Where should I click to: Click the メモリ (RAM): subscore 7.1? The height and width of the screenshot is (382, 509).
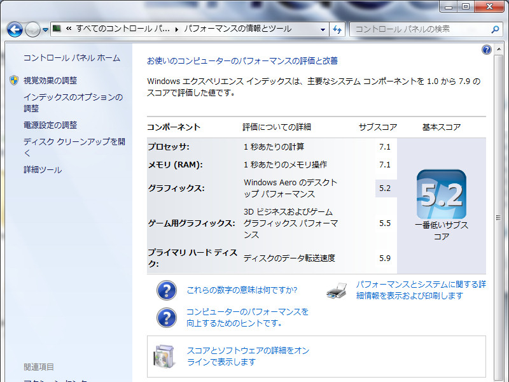pyautogui.click(x=385, y=165)
